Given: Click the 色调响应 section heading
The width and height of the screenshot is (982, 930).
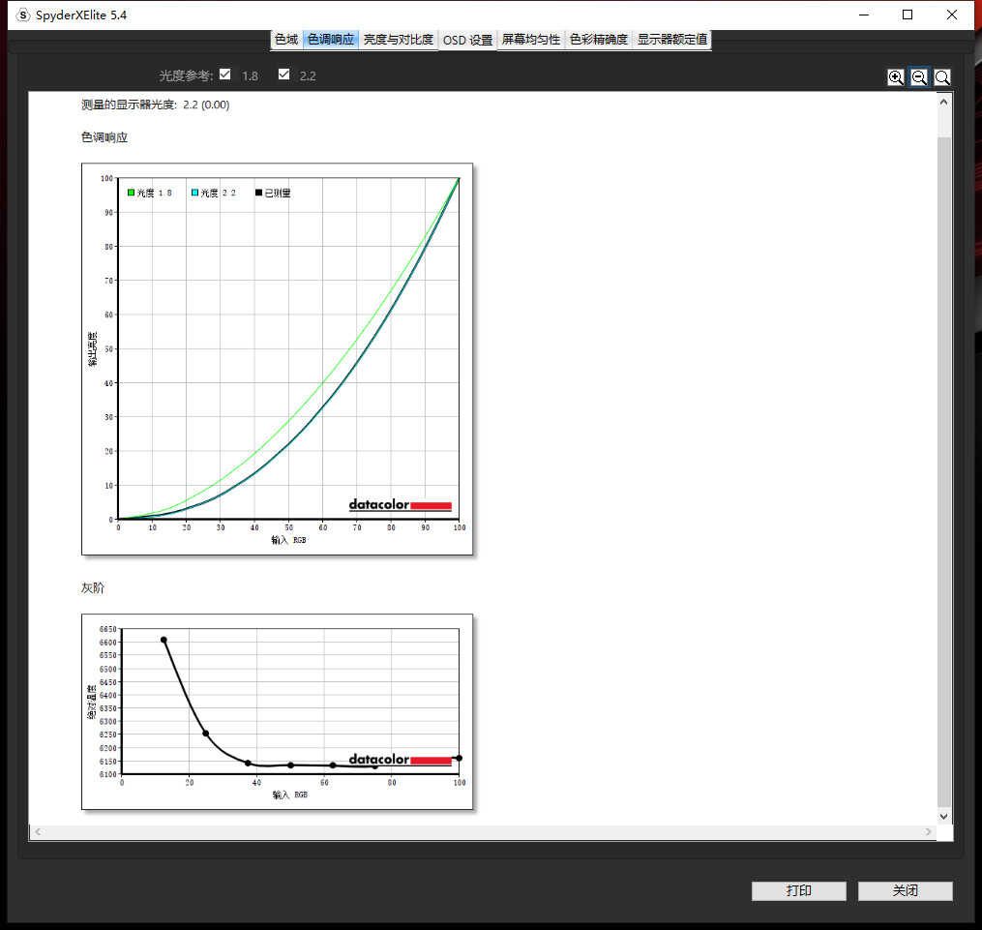Looking at the screenshot, I should [x=104, y=137].
